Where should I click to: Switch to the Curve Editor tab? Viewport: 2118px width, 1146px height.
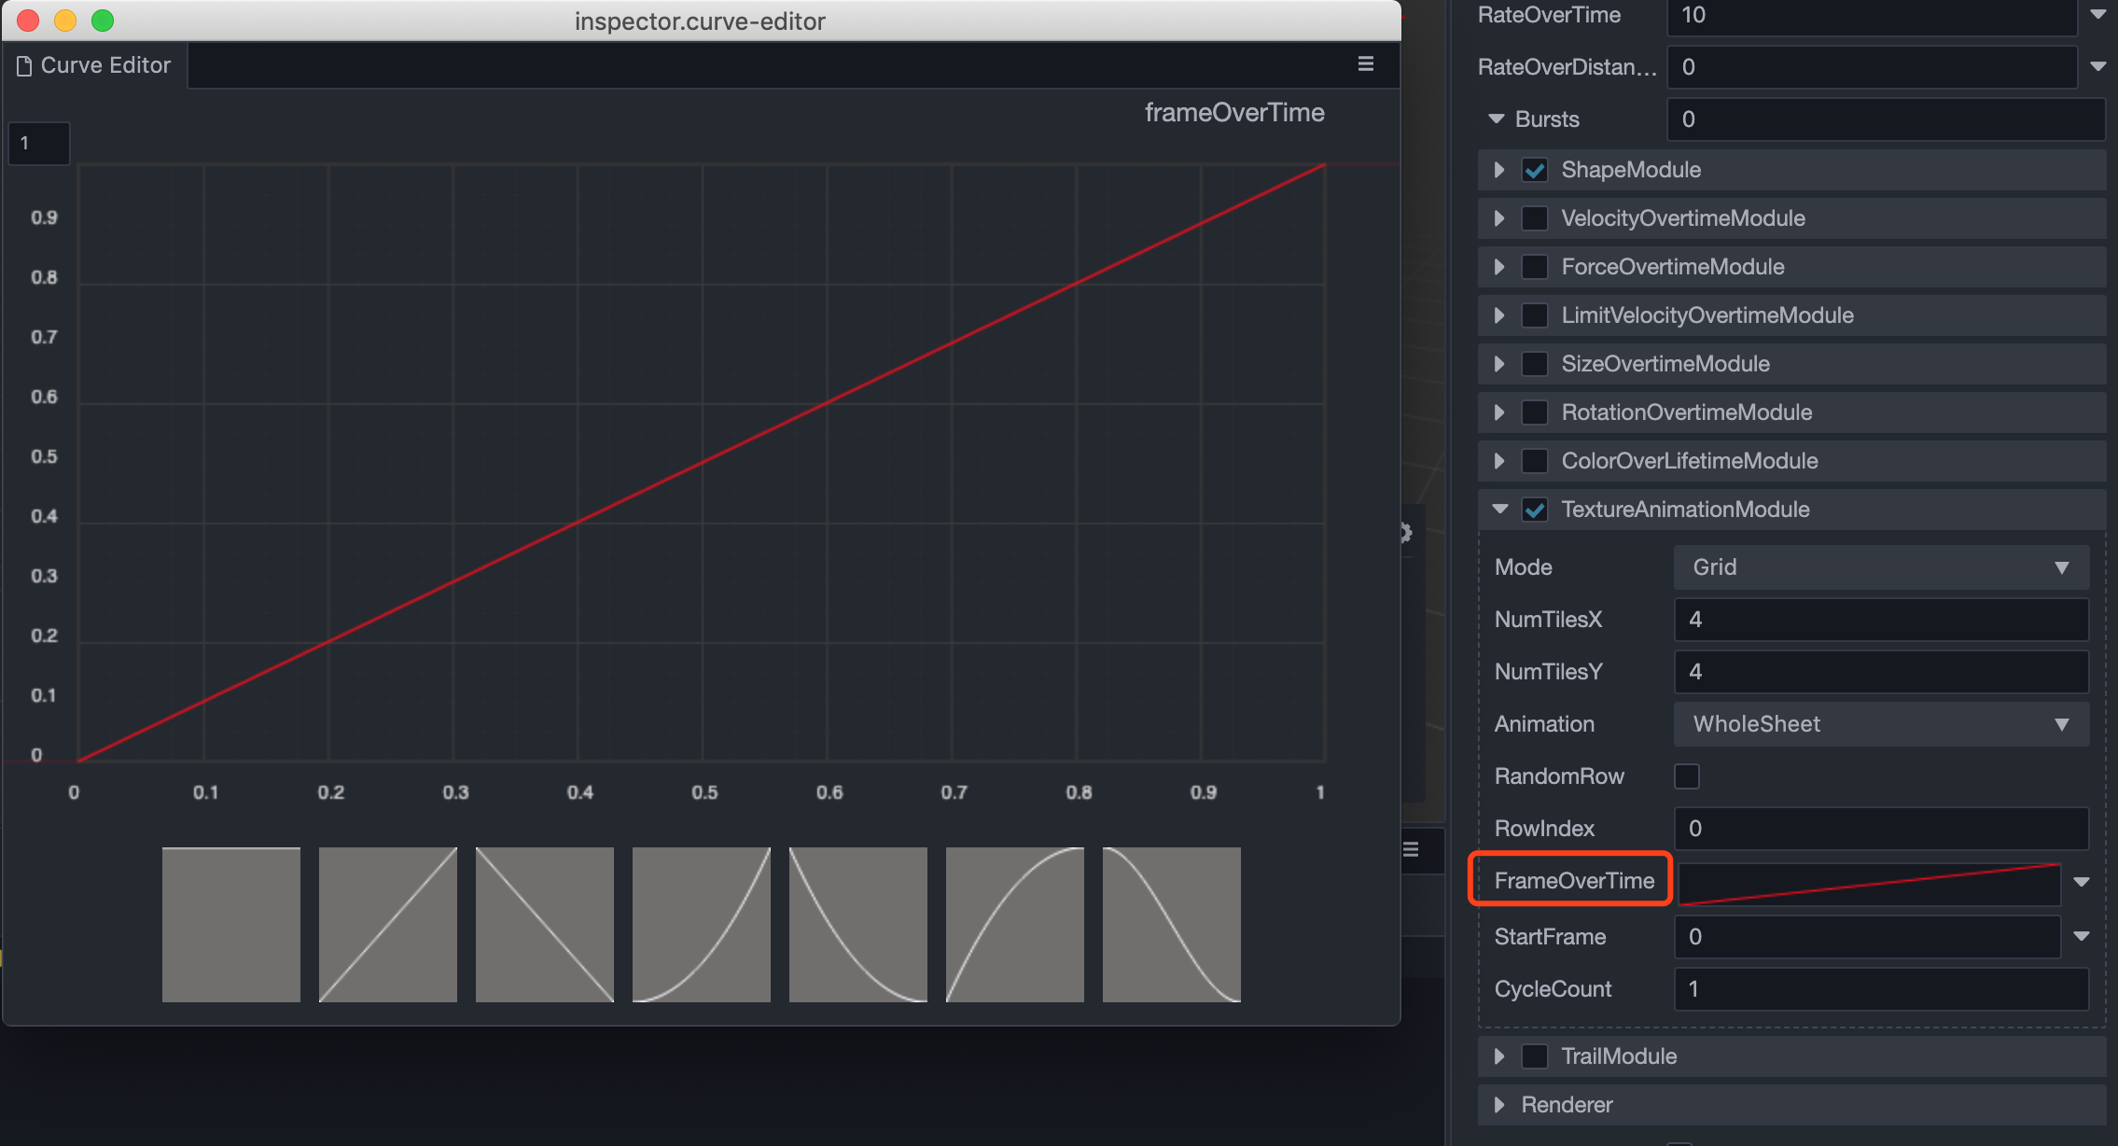(x=94, y=65)
